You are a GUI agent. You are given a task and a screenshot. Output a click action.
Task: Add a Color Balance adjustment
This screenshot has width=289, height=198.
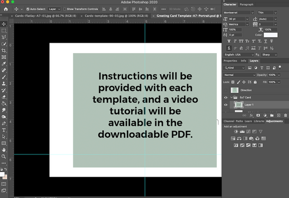[239, 139]
